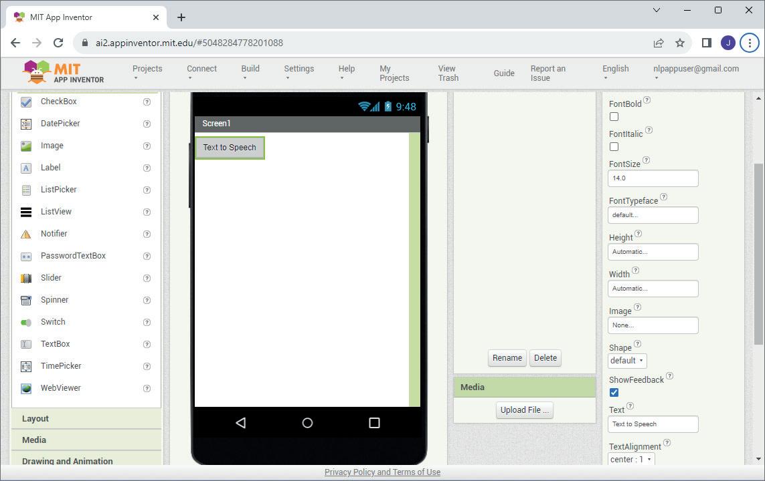
Task: Select the PasswordTextBox component icon
Action: [x=26, y=256]
